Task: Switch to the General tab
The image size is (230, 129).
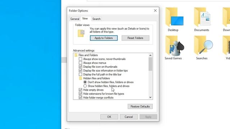Action: (75, 19)
